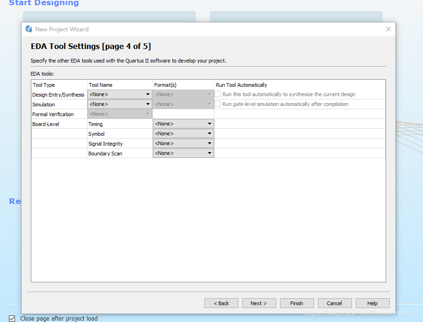Select the Design Entry/Synthesis row label
The width and height of the screenshot is (423, 322).
tap(58, 95)
